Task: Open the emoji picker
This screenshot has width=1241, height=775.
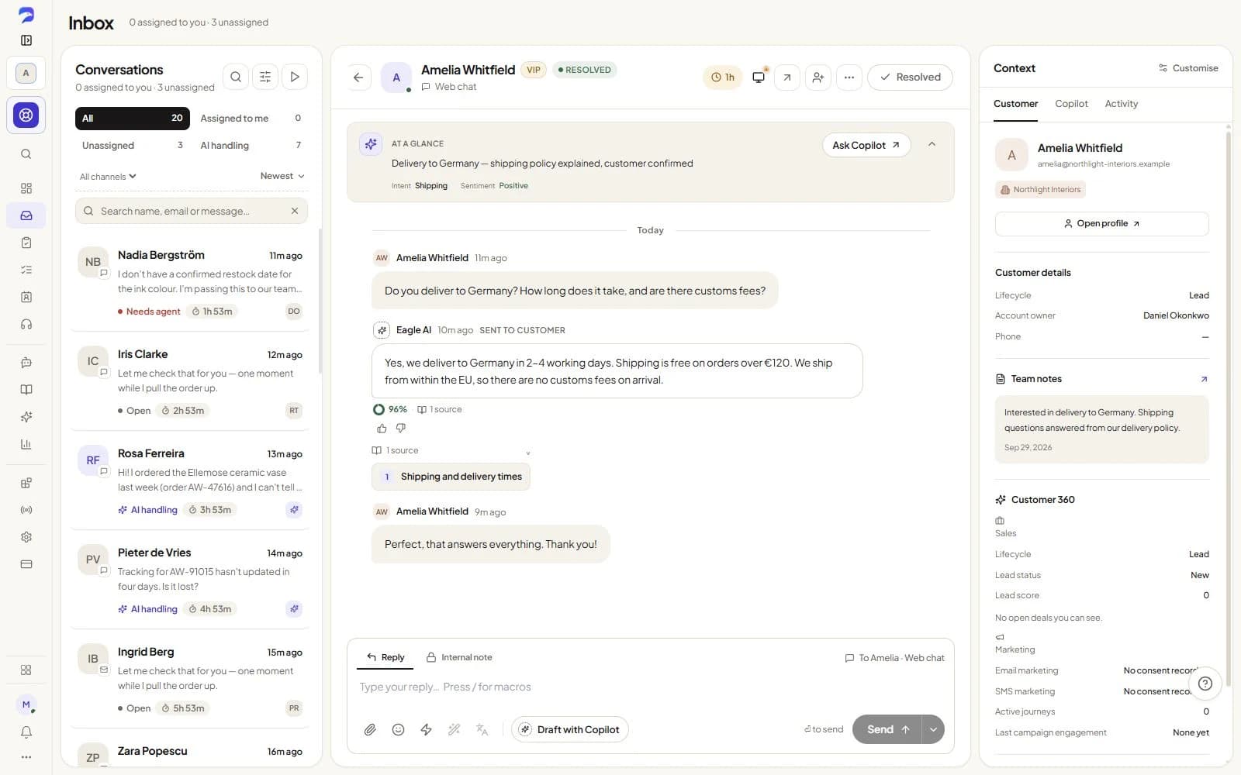Action: pos(398,729)
